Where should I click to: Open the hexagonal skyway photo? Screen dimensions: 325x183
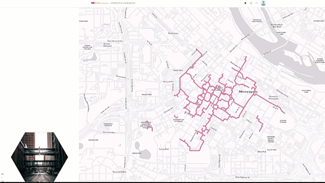[39, 157]
